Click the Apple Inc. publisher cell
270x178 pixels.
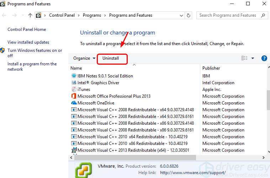tap(212, 90)
